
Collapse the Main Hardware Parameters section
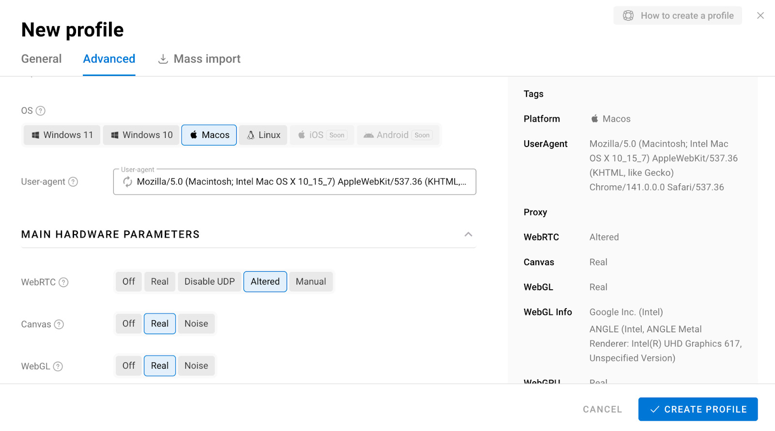[x=468, y=235]
